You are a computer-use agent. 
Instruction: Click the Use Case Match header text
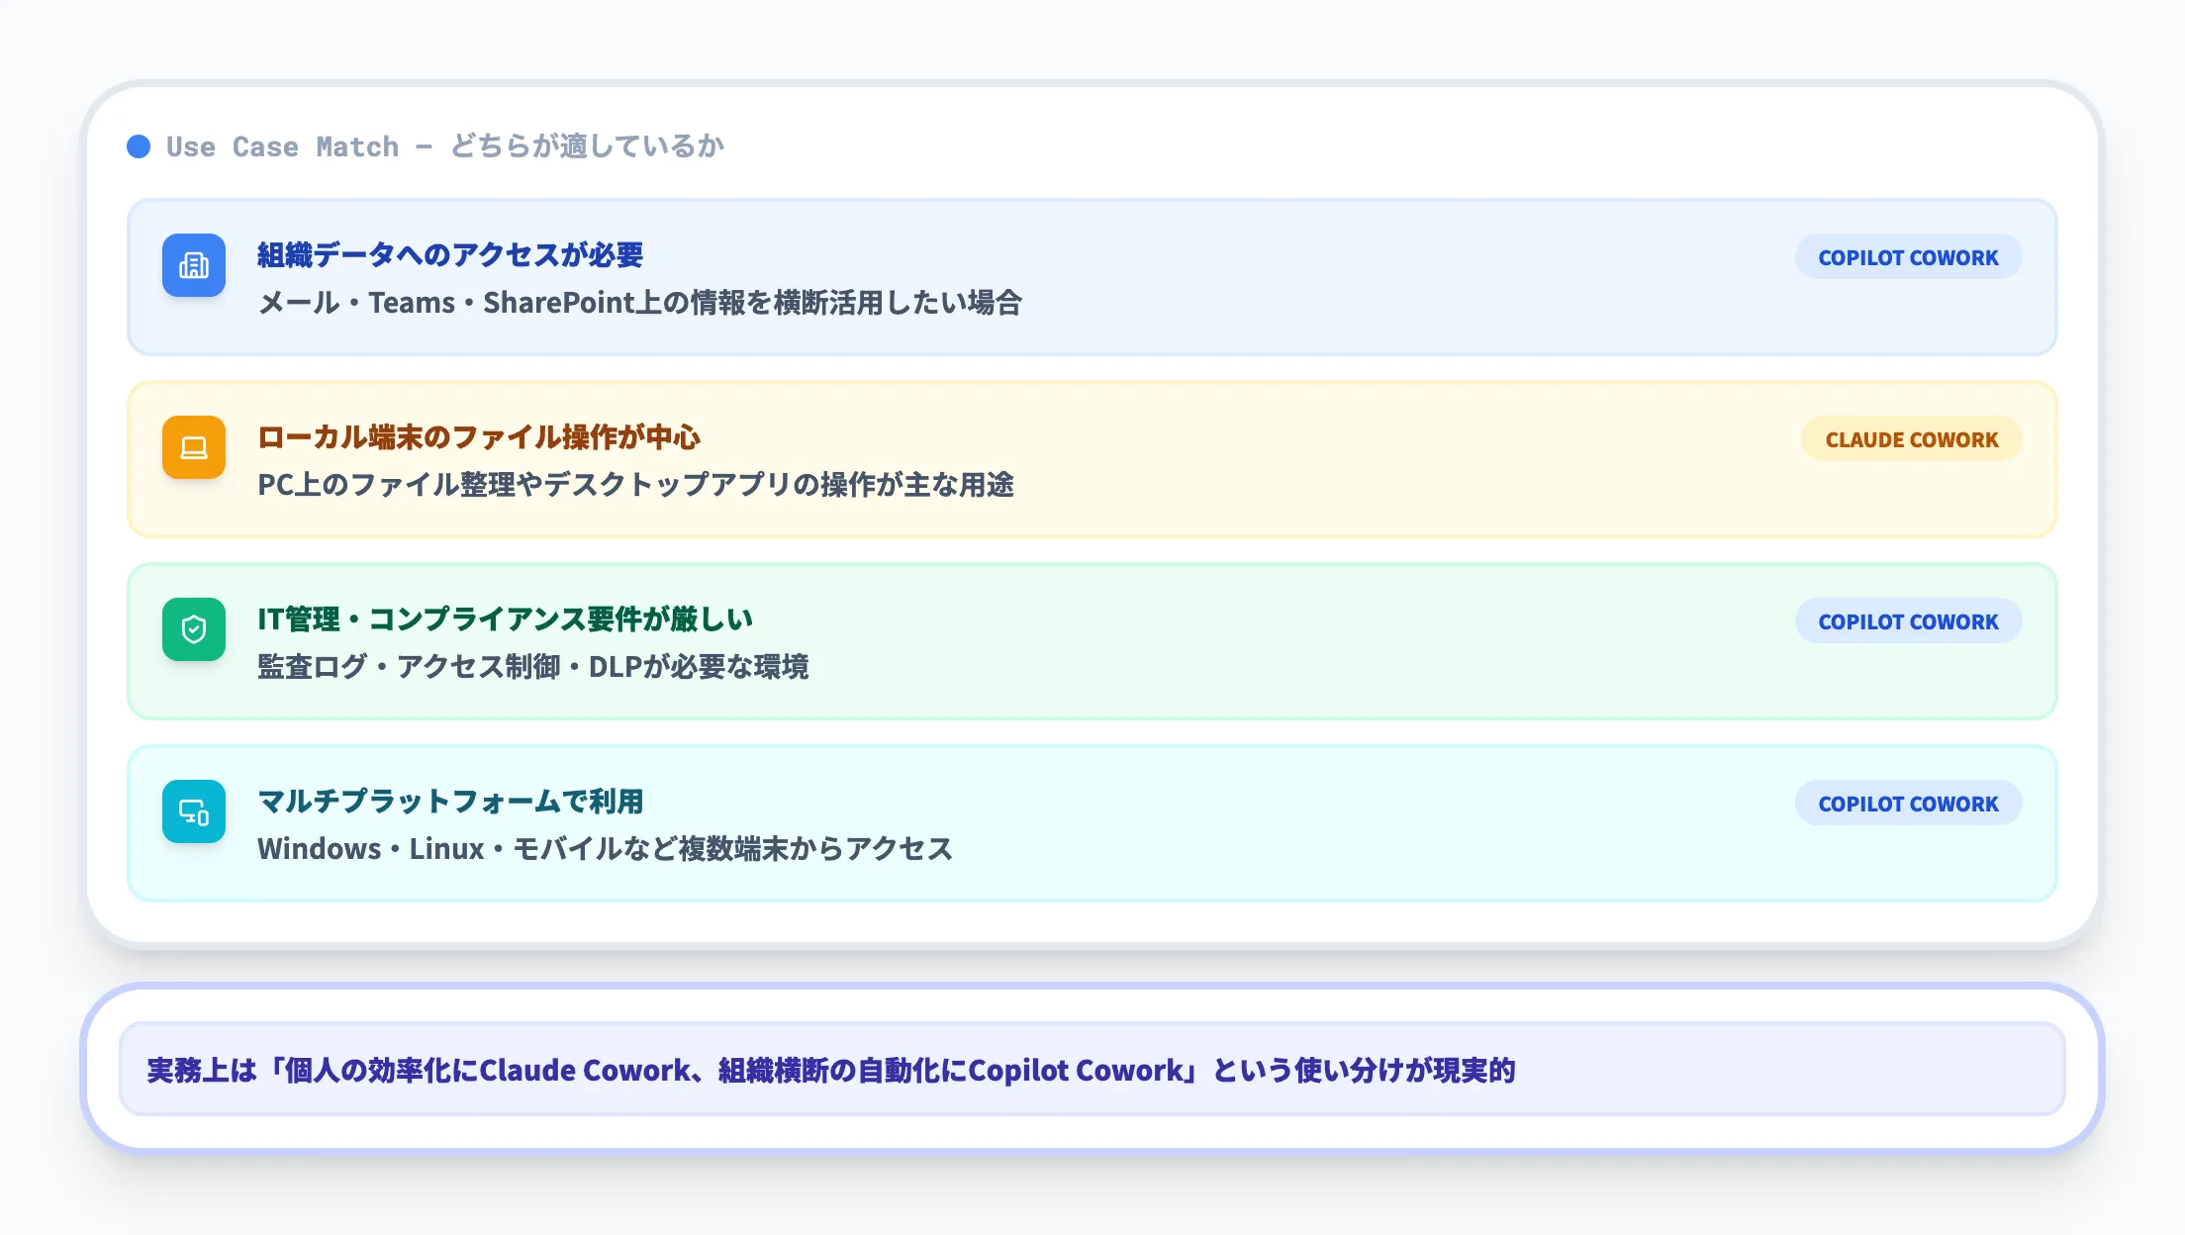443,146
